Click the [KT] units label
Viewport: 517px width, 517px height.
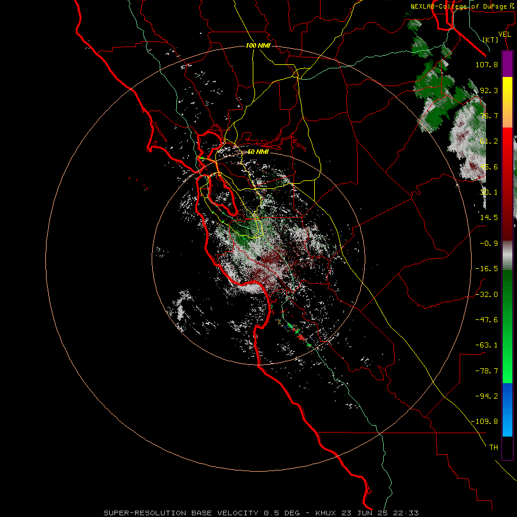tap(491, 40)
